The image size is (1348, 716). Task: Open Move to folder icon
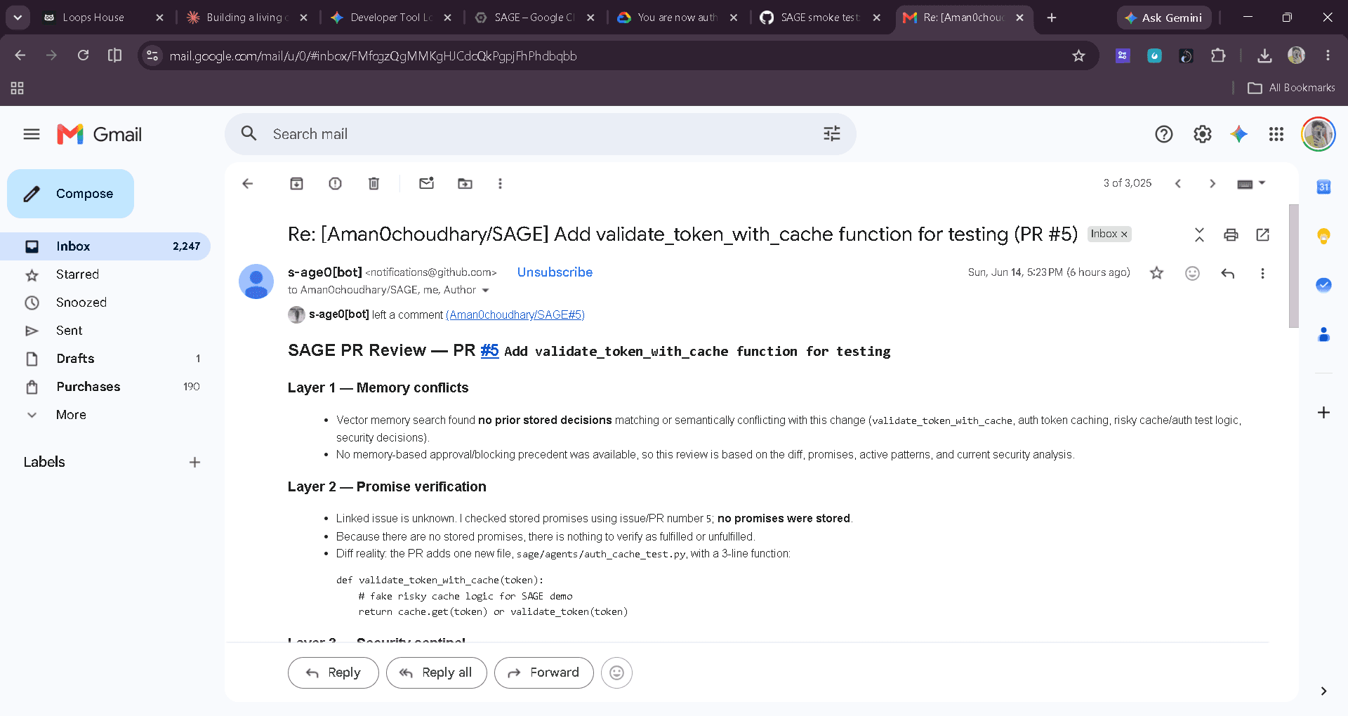[x=465, y=184]
